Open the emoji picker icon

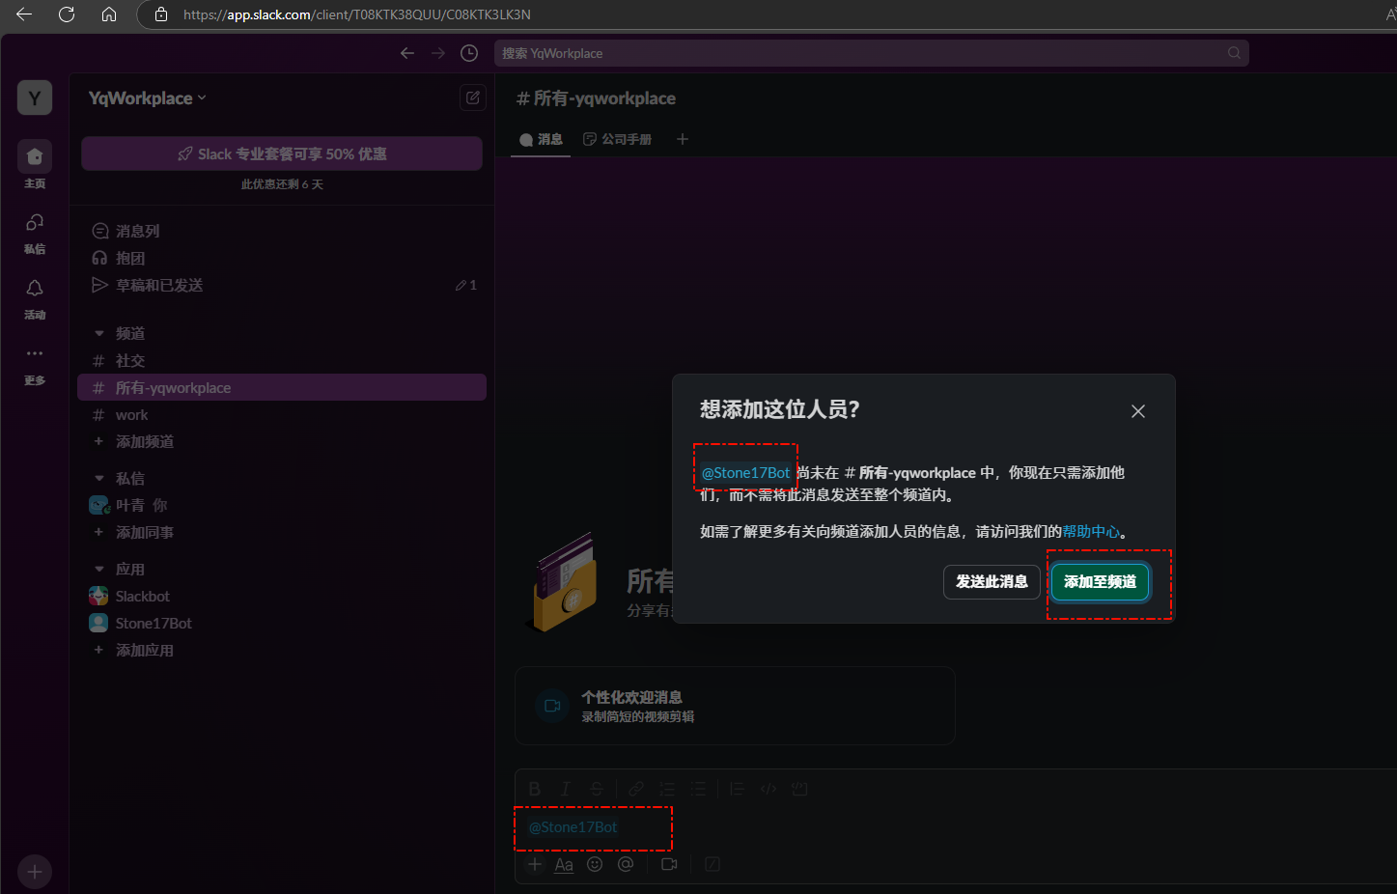(595, 864)
